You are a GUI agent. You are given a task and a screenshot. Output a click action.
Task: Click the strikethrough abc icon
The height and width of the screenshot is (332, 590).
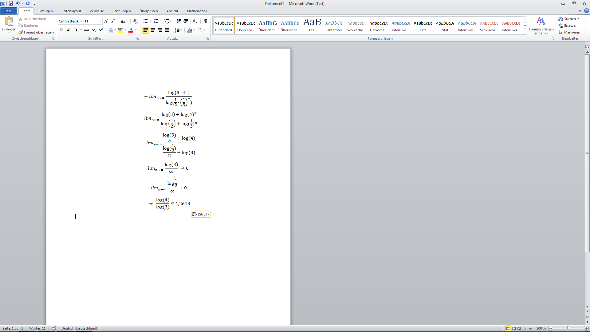(x=87, y=30)
